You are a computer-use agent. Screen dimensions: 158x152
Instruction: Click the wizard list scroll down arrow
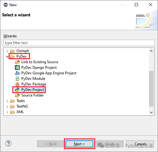tap(151, 112)
